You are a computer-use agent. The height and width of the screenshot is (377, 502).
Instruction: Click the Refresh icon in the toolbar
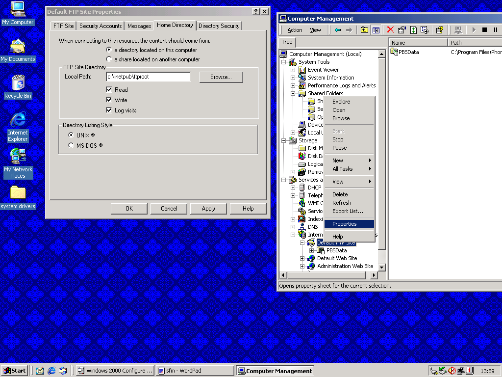pyautogui.click(x=413, y=30)
